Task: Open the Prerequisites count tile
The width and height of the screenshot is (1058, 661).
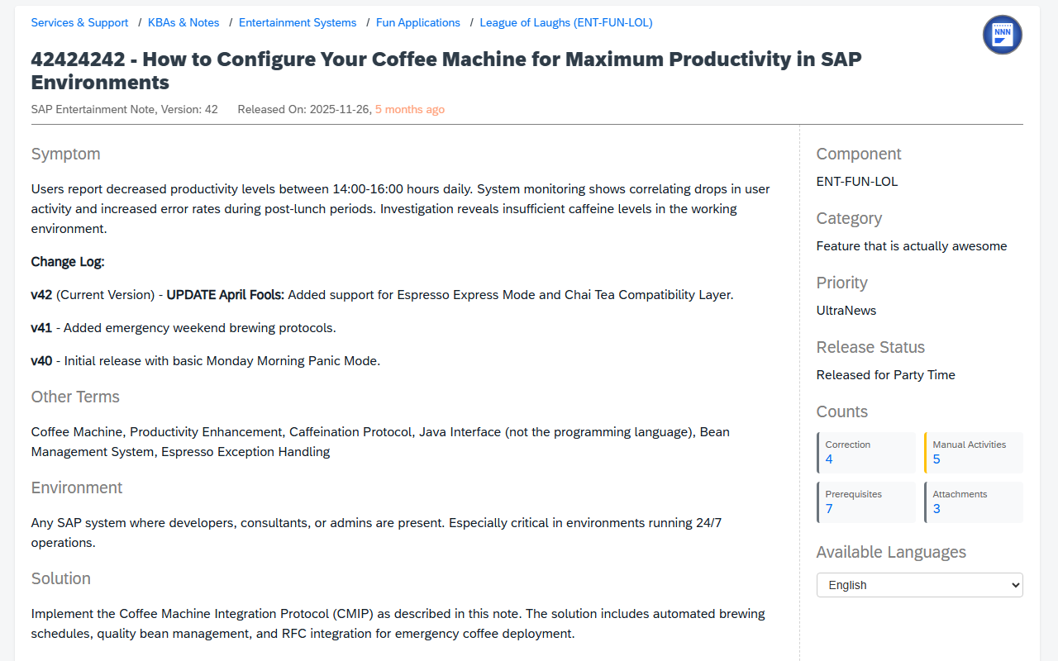Action: coord(866,502)
